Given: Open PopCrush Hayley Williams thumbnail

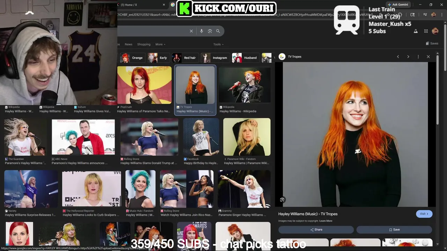Looking at the screenshot, I should point(145,85).
